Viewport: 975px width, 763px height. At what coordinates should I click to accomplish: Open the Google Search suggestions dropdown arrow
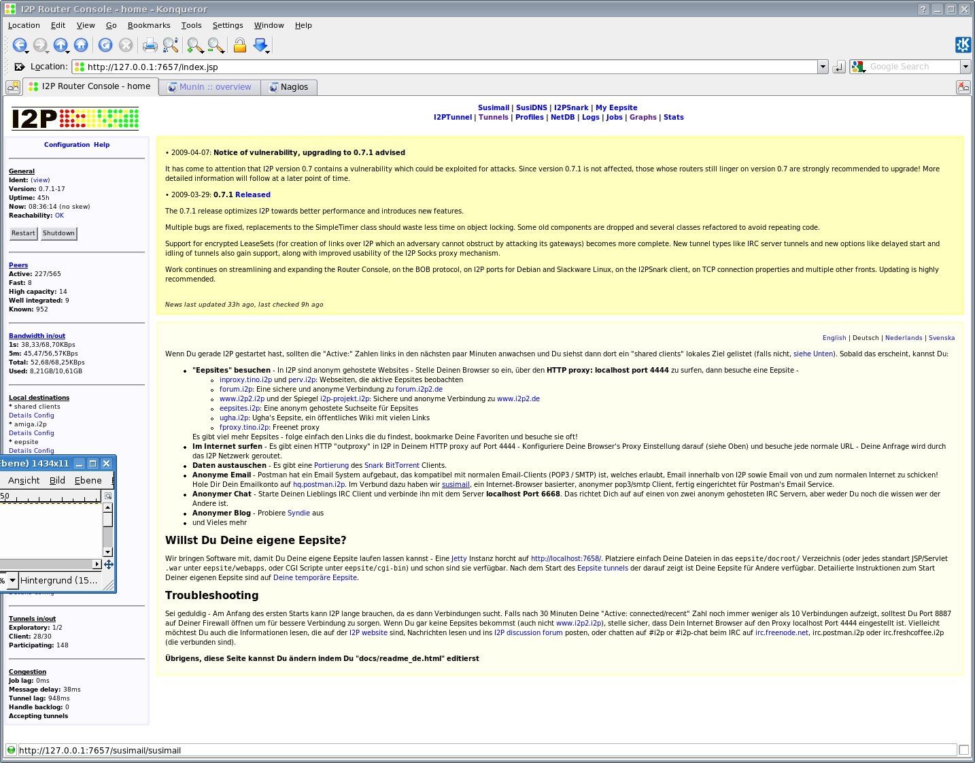click(x=965, y=67)
